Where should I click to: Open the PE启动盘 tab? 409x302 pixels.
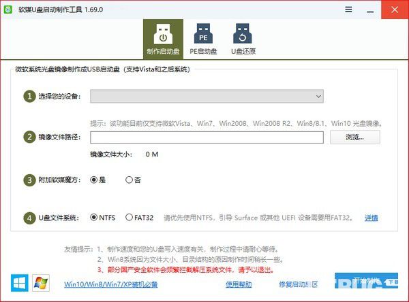(203, 39)
